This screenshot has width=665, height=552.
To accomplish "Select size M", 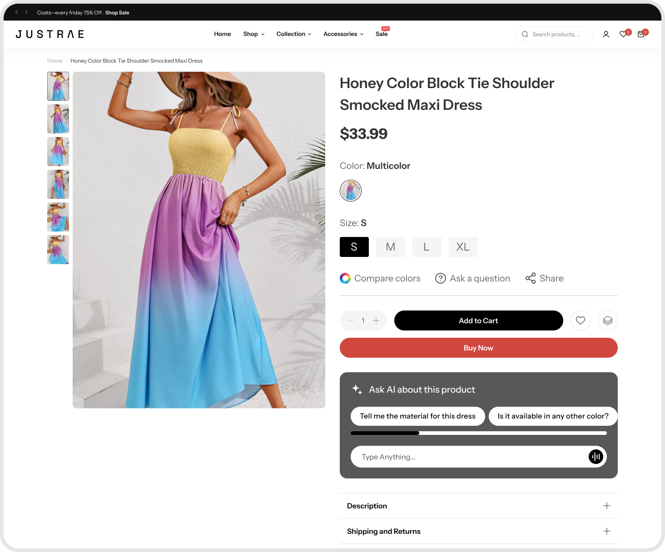I will click(x=390, y=246).
